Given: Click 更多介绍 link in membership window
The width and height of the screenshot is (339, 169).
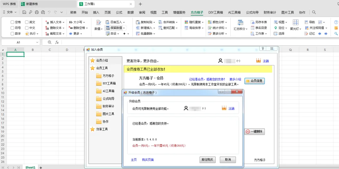Looking at the screenshot, I should pos(235,79).
